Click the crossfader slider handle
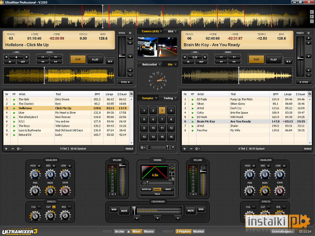This screenshot has width=315, height=236. point(134,210)
